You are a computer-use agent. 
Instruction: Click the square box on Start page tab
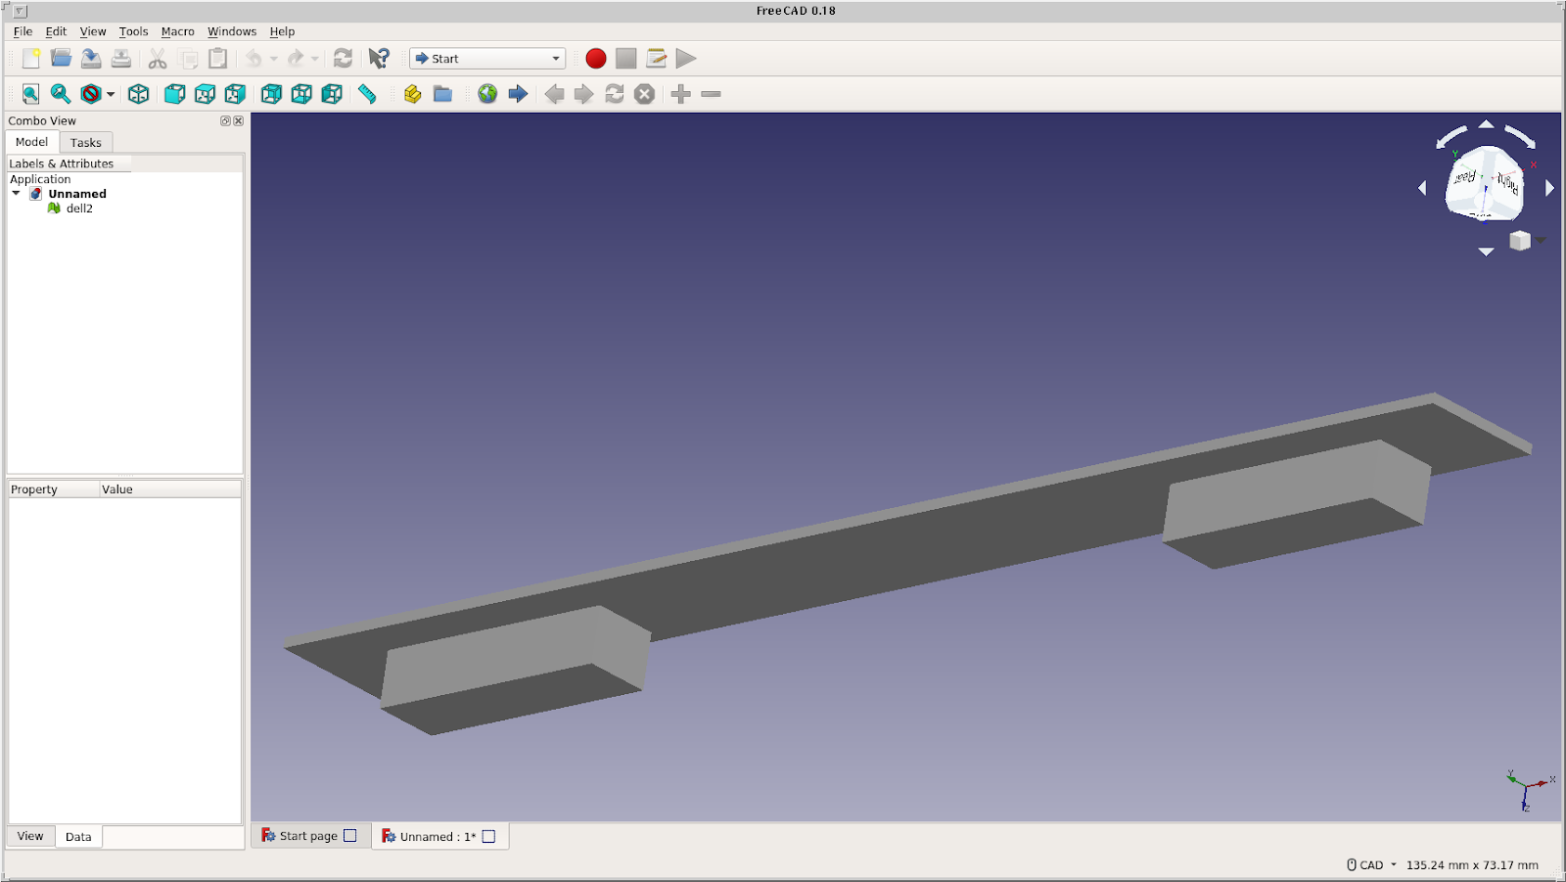pos(350,836)
